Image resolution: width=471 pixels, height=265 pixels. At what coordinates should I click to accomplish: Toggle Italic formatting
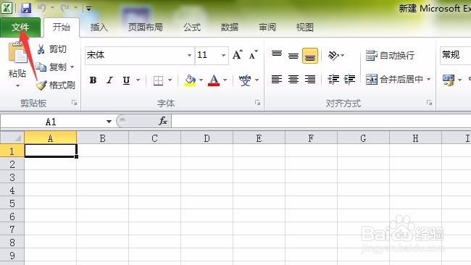[110, 80]
